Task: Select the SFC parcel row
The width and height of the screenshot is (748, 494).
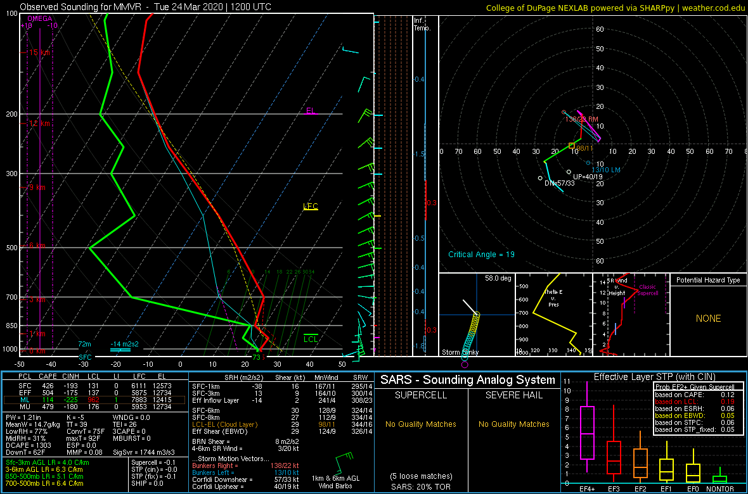Action: [95, 387]
